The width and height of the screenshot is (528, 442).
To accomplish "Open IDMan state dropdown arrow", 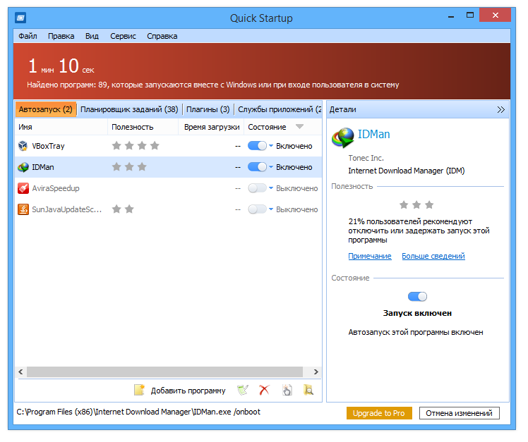I will point(271,167).
